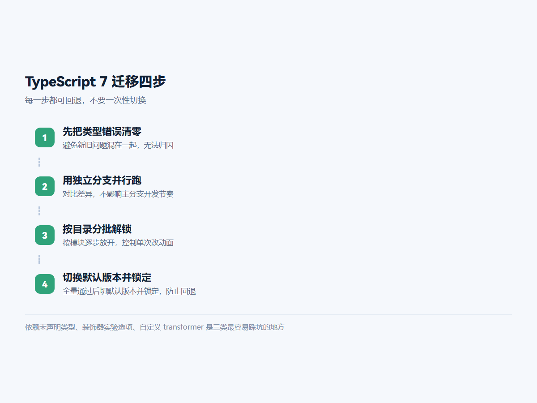537x403 pixels.
Task: Click heading "按目录分批解锁"
Action: pos(97,229)
